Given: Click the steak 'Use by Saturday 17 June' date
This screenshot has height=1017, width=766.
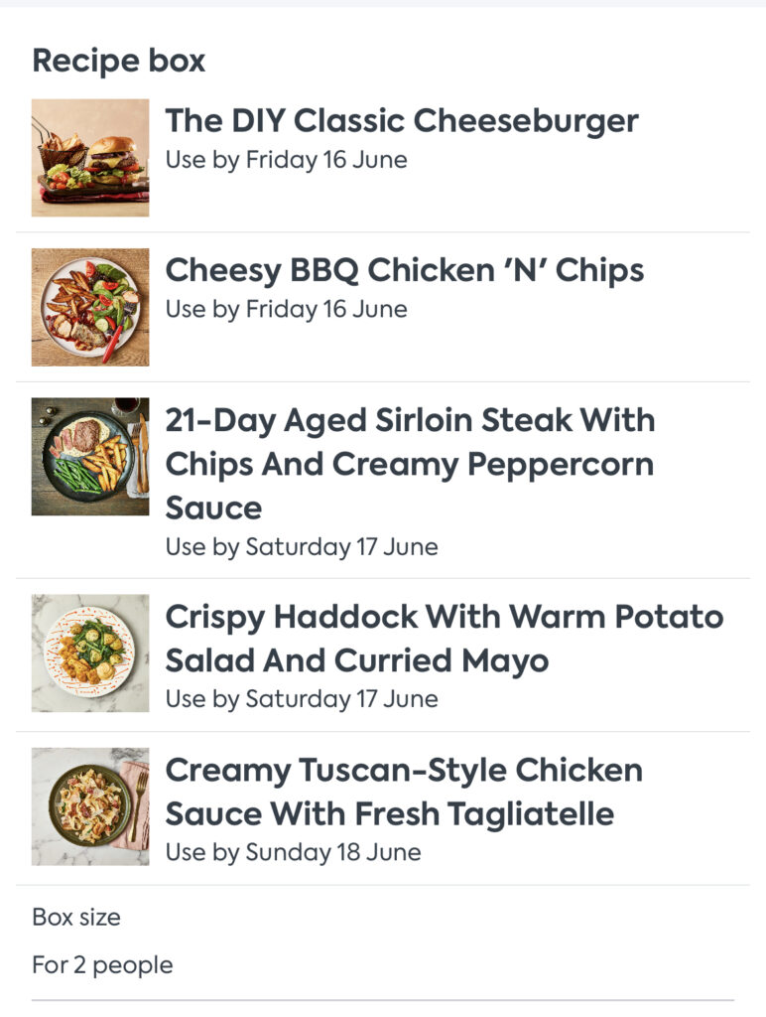Looking at the screenshot, I should (x=302, y=547).
